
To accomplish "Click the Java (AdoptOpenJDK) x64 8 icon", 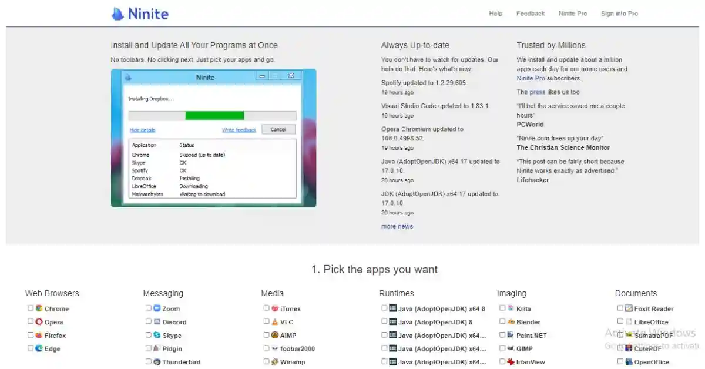I will tap(392, 308).
